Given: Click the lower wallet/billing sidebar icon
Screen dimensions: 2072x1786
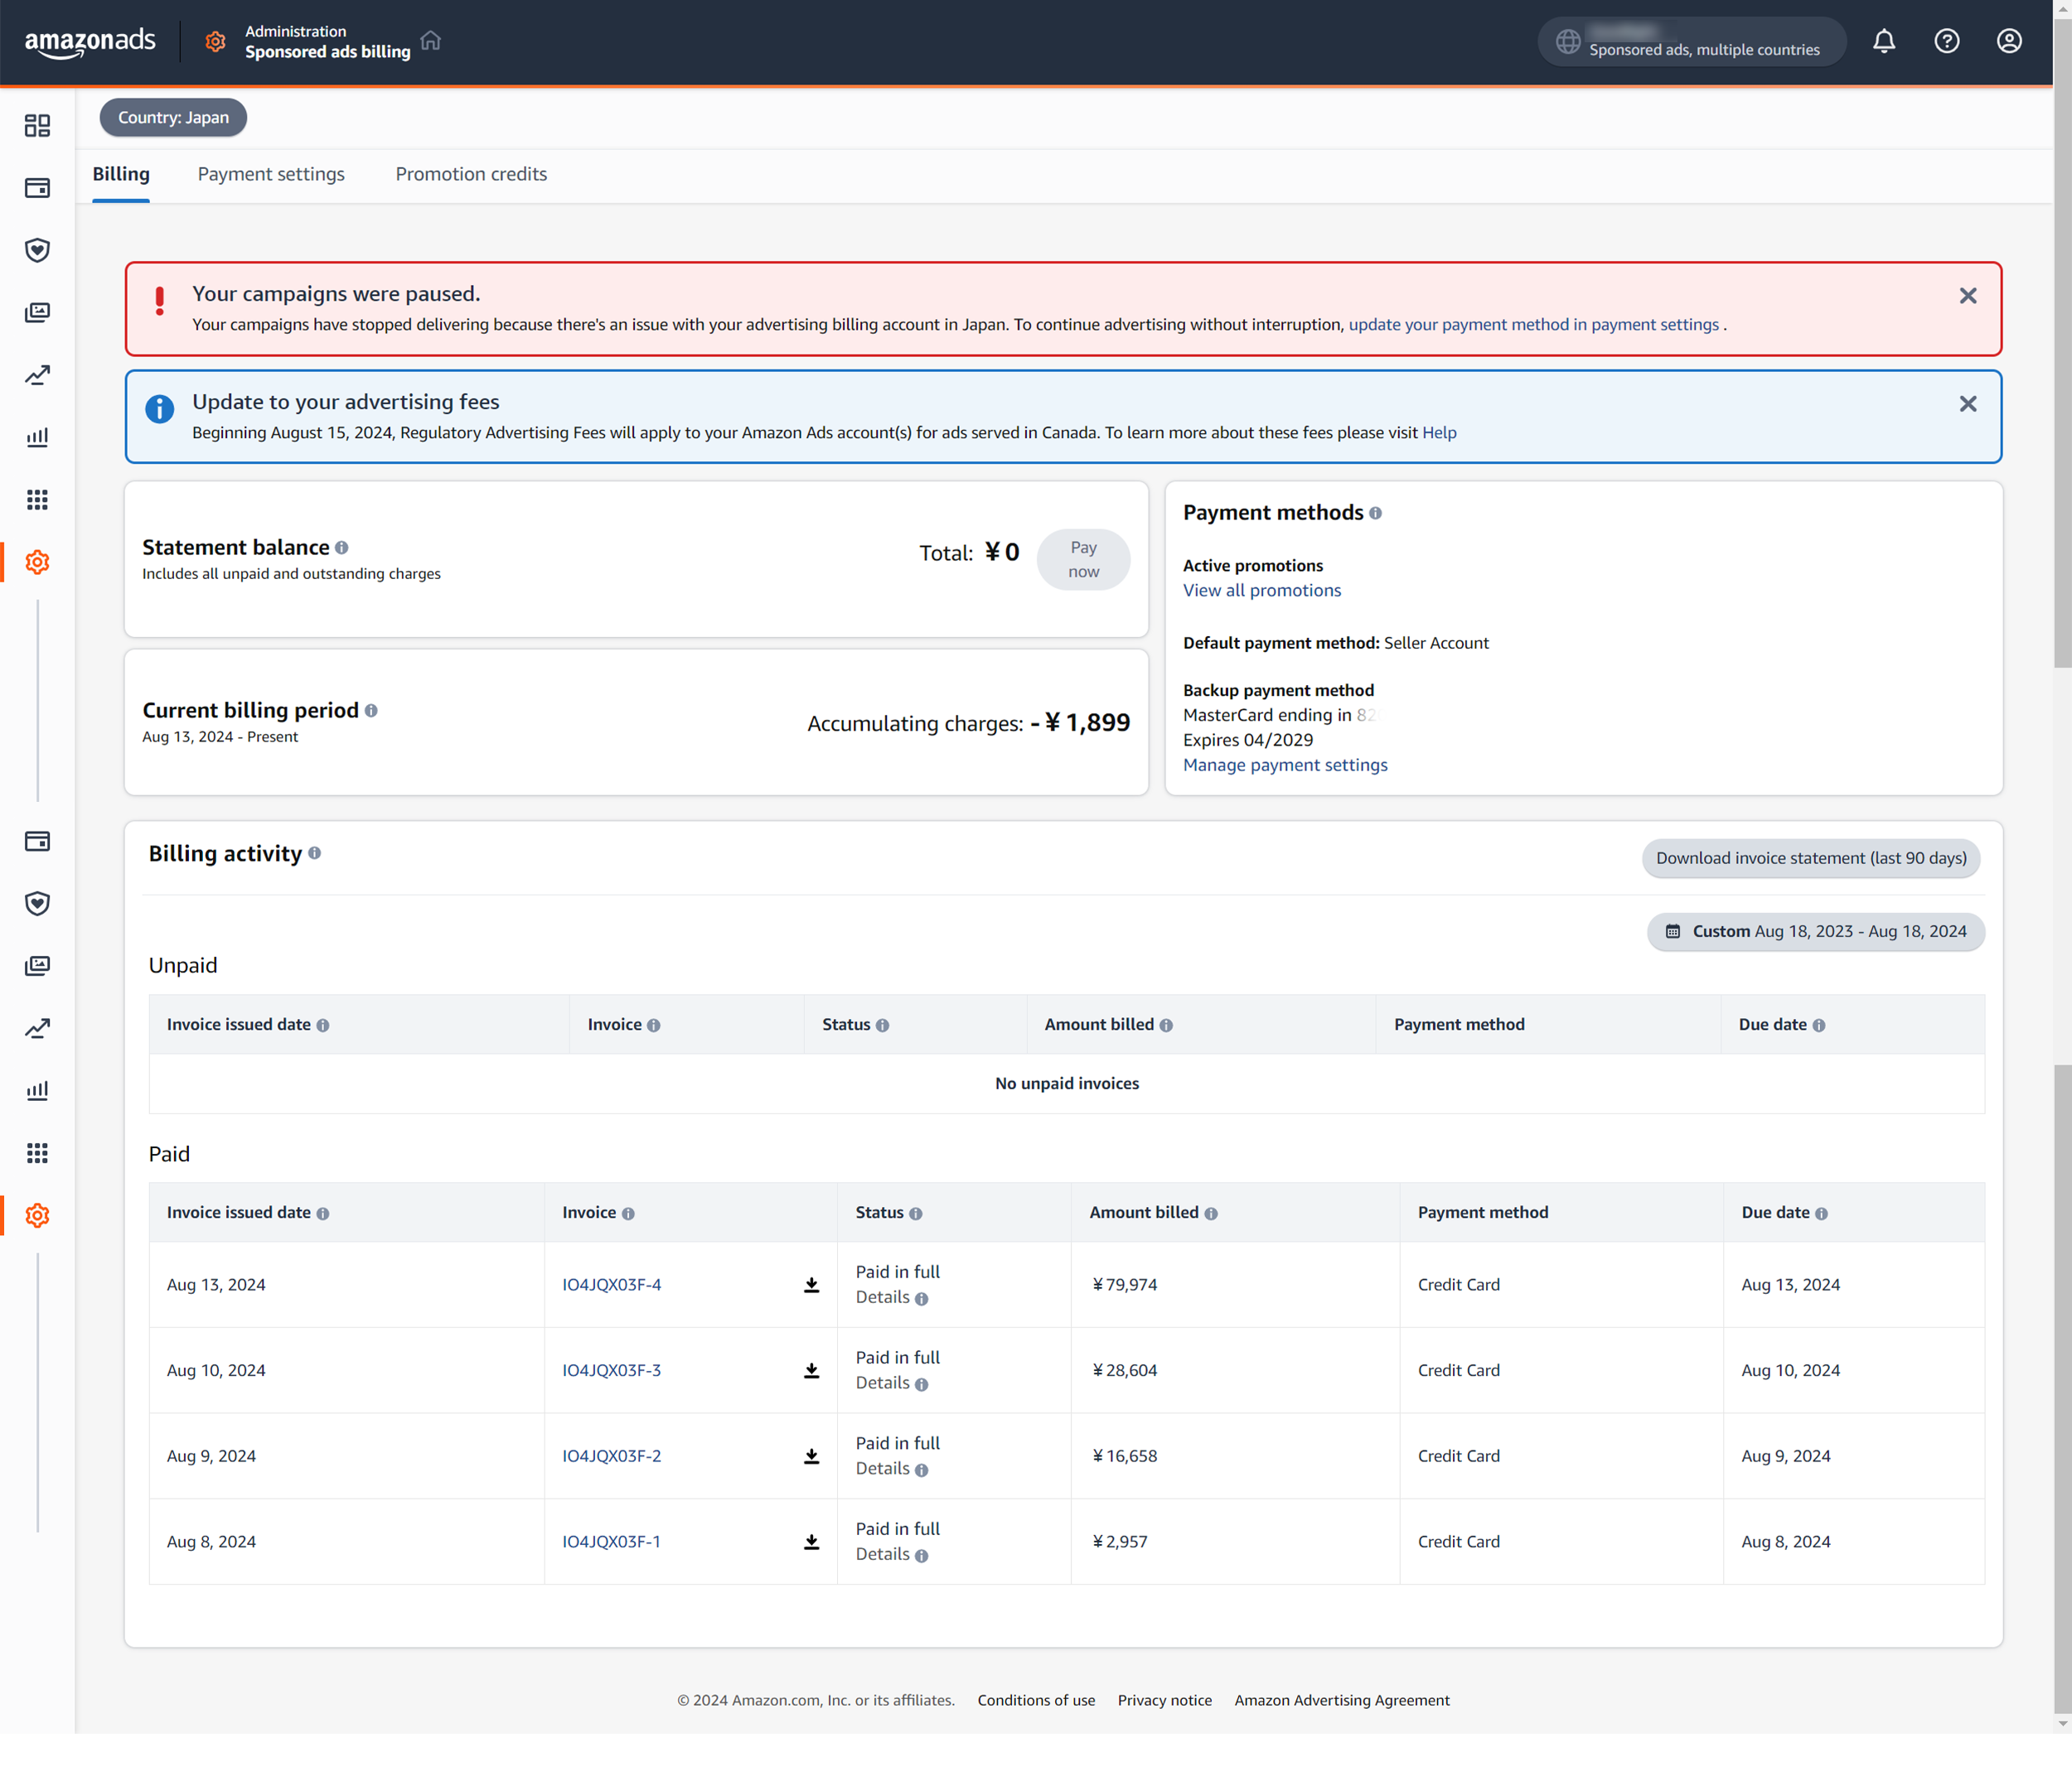Looking at the screenshot, I should [37, 842].
